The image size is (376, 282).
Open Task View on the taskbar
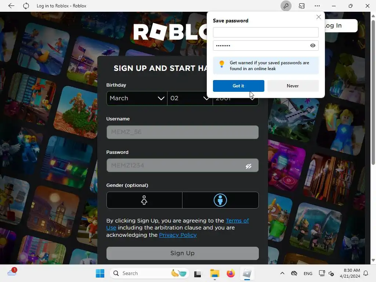[x=197, y=274]
